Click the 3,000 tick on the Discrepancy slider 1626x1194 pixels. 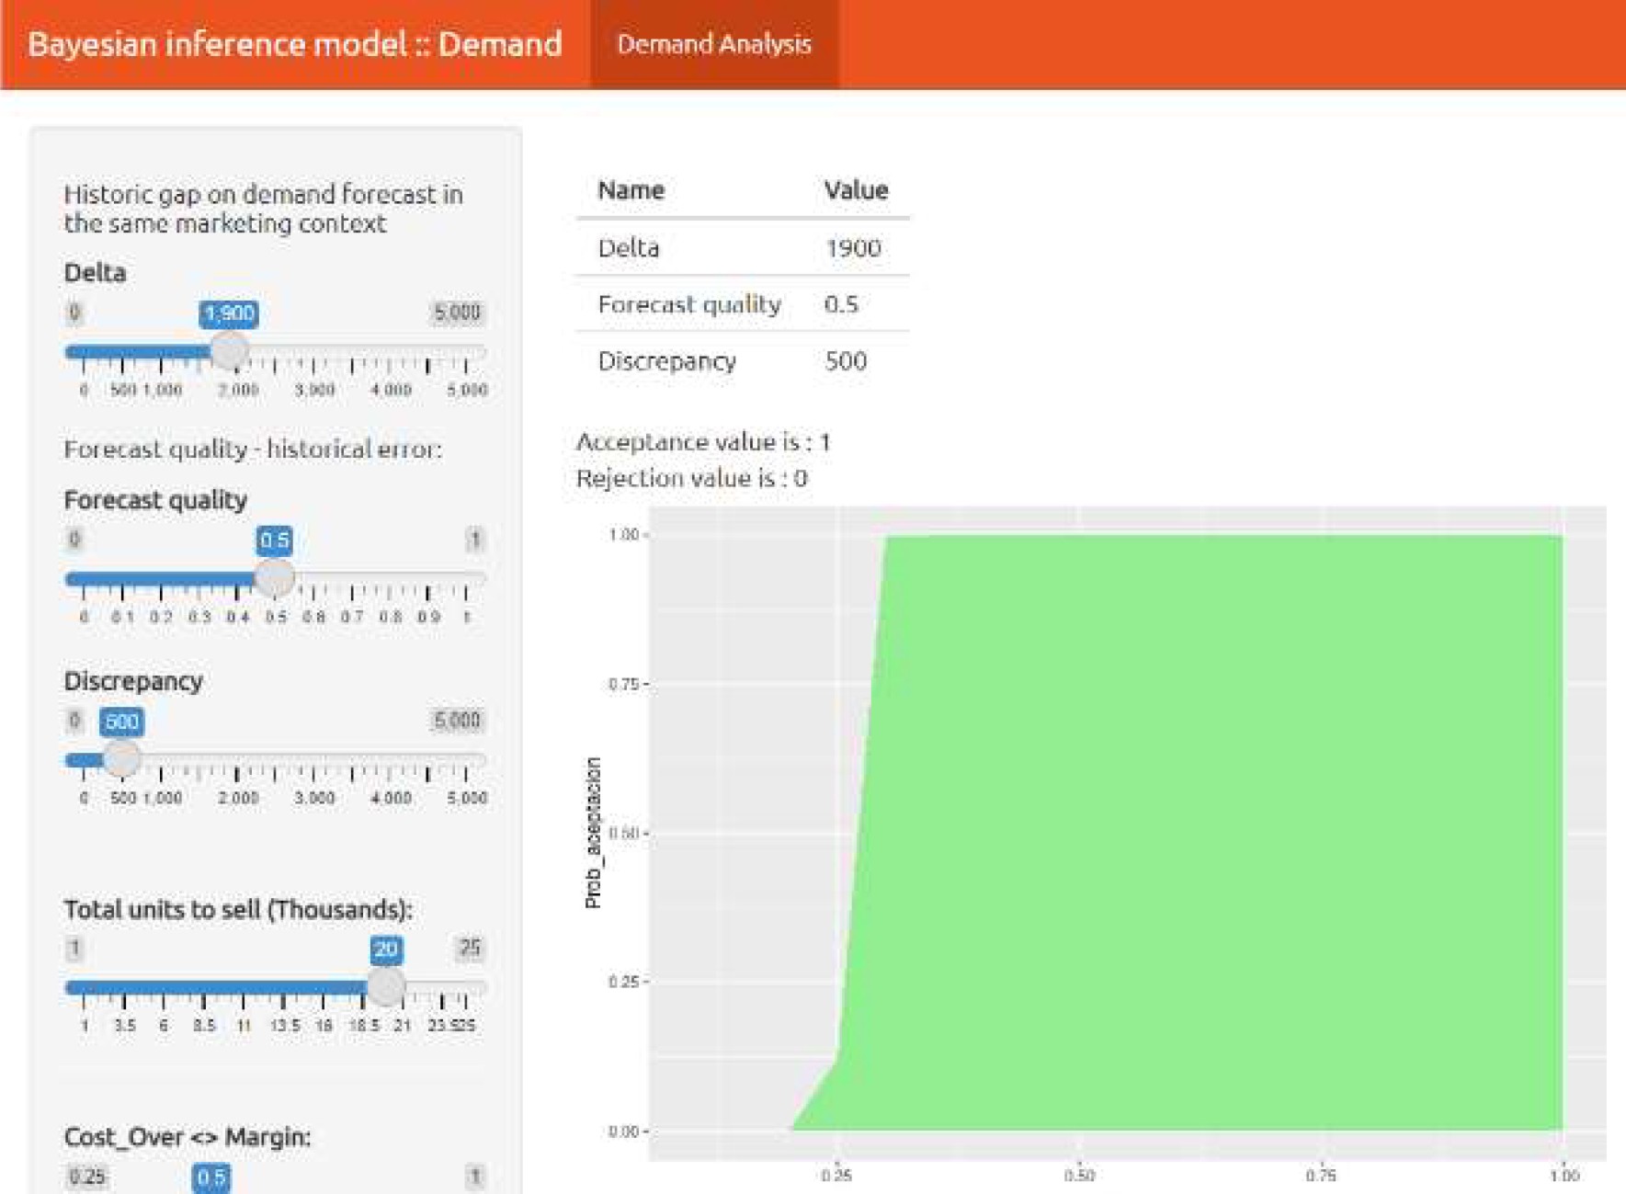(x=314, y=797)
